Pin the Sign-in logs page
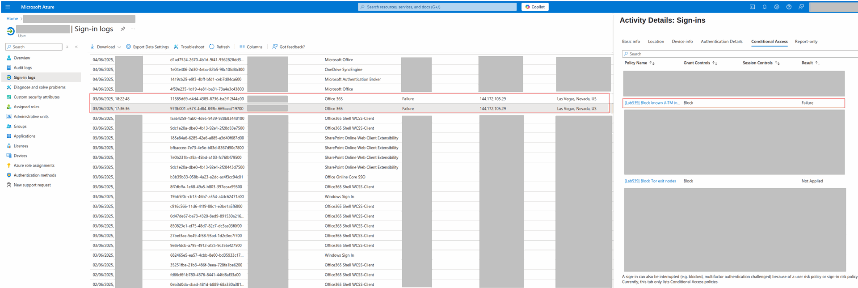 coord(123,29)
